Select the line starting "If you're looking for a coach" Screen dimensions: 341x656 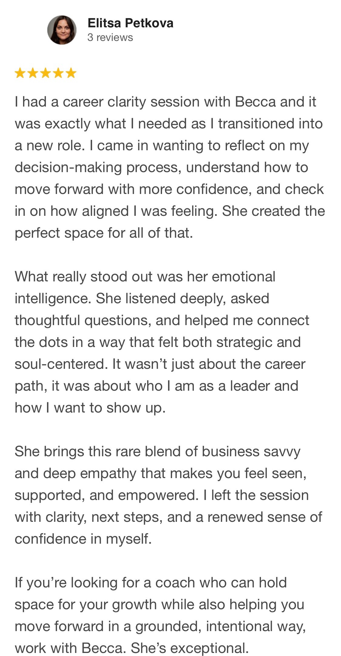click(x=151, y=583)
